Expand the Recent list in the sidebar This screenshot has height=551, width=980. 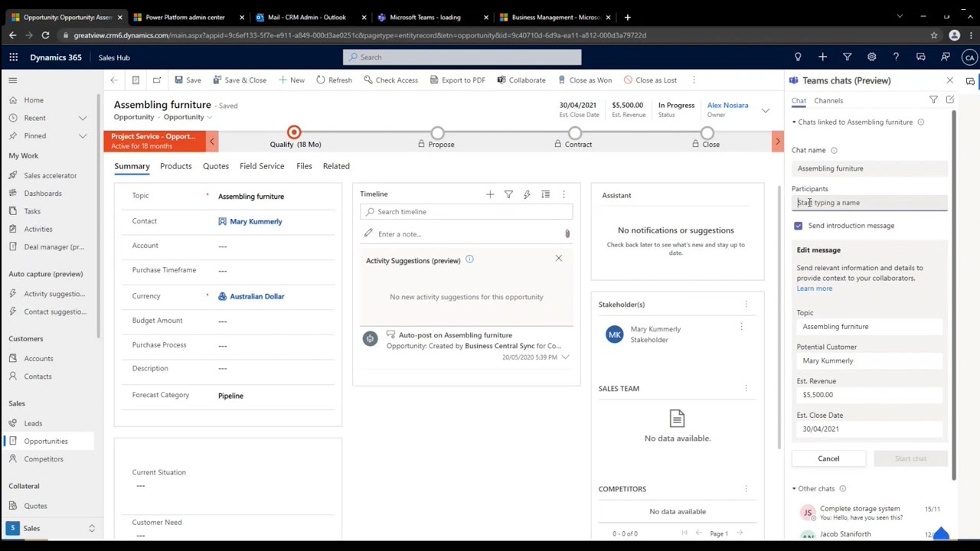point(83,118)
